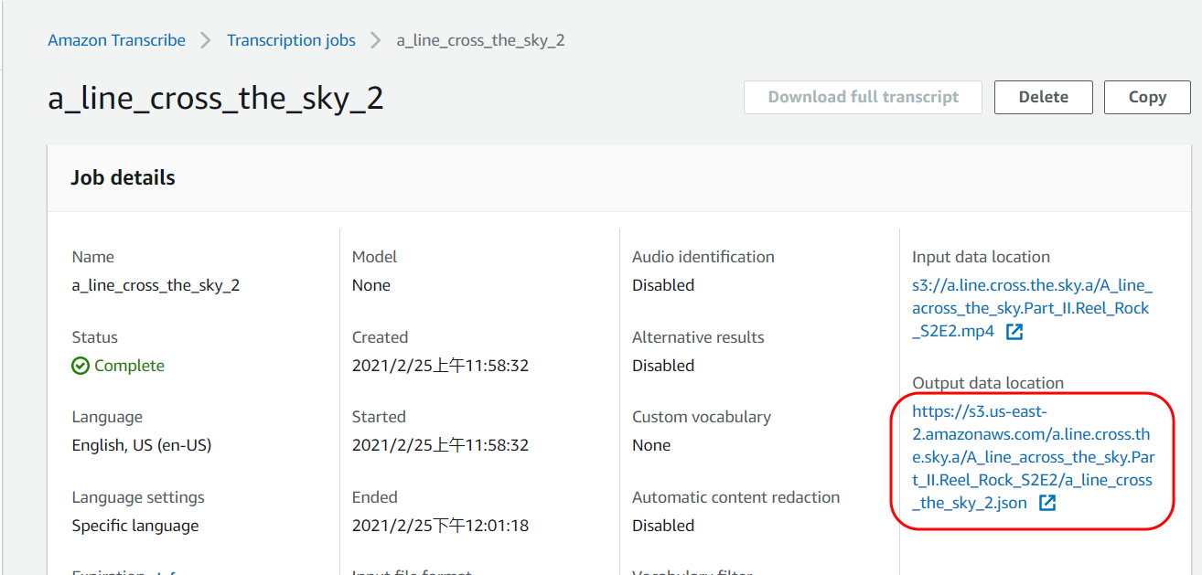Screen dimensions: 1202x575
Task: Click the green Complete status checkmark icon
Action: [80, 366]
